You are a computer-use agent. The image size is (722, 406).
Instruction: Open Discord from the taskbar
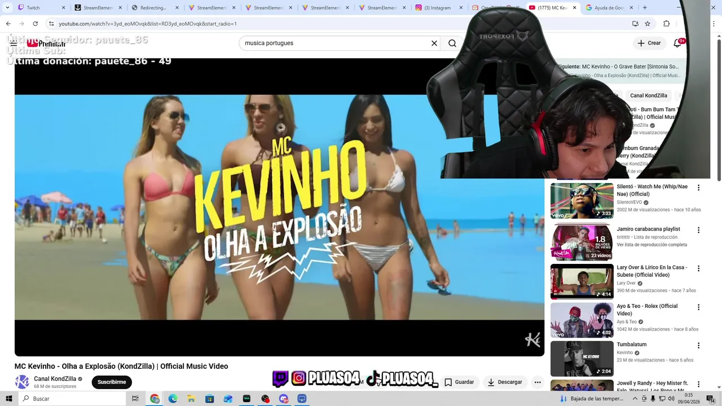(x=283, y=399)
